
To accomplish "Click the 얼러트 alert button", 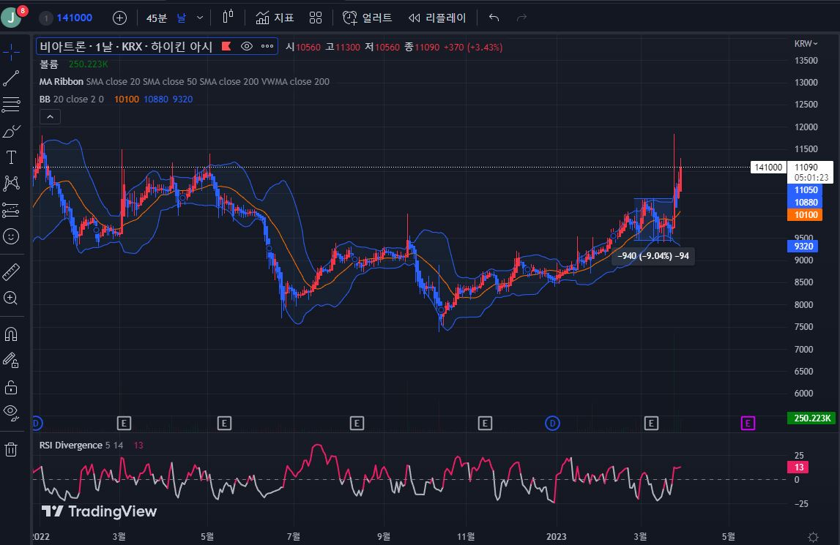I will click(368, 18).
